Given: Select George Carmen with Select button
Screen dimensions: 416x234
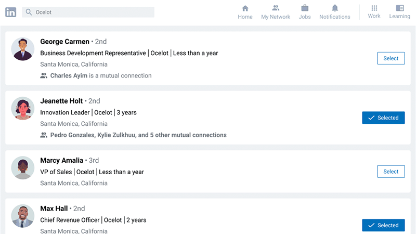Looking at the screenshot, I should (x=391, y=58).
